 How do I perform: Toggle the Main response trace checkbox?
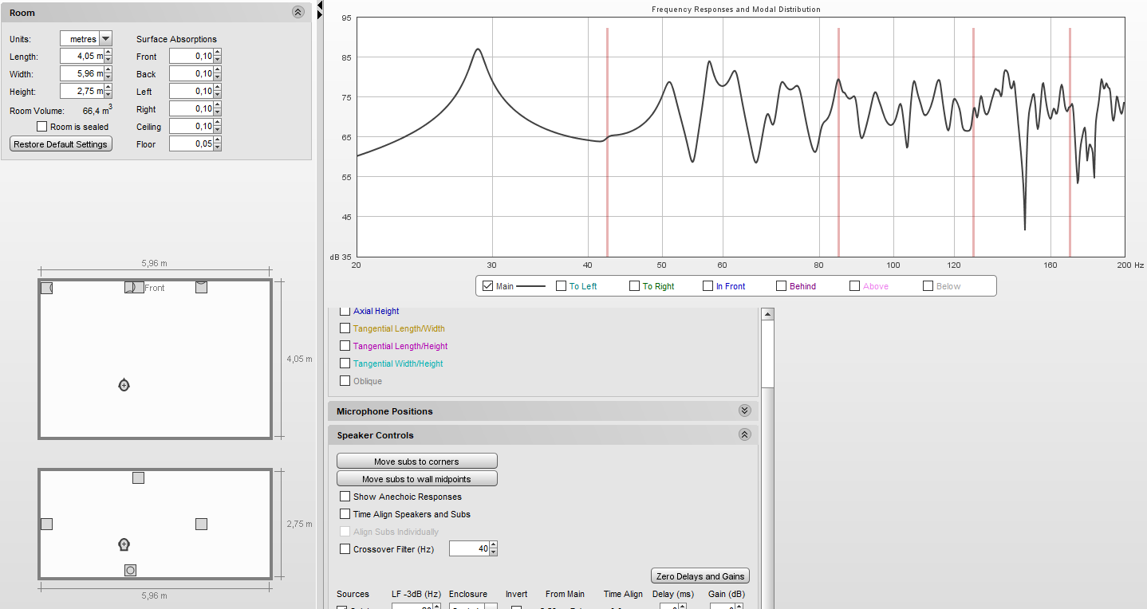[x=487, y=286]
